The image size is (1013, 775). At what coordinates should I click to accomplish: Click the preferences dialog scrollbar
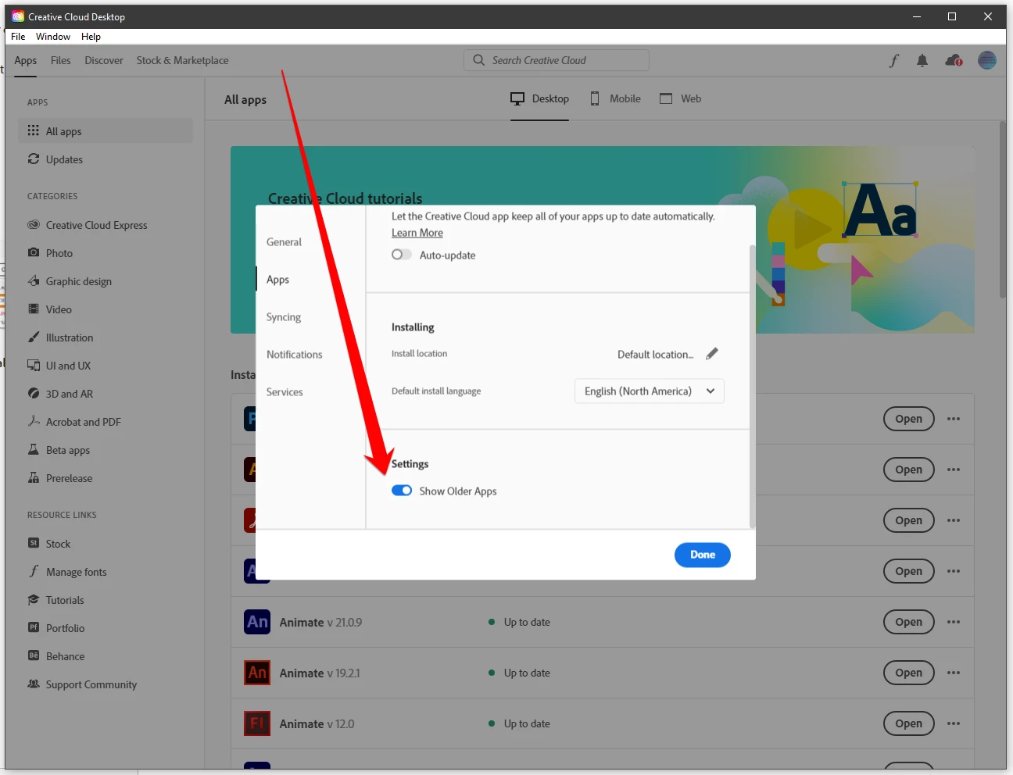pos(752,386)
